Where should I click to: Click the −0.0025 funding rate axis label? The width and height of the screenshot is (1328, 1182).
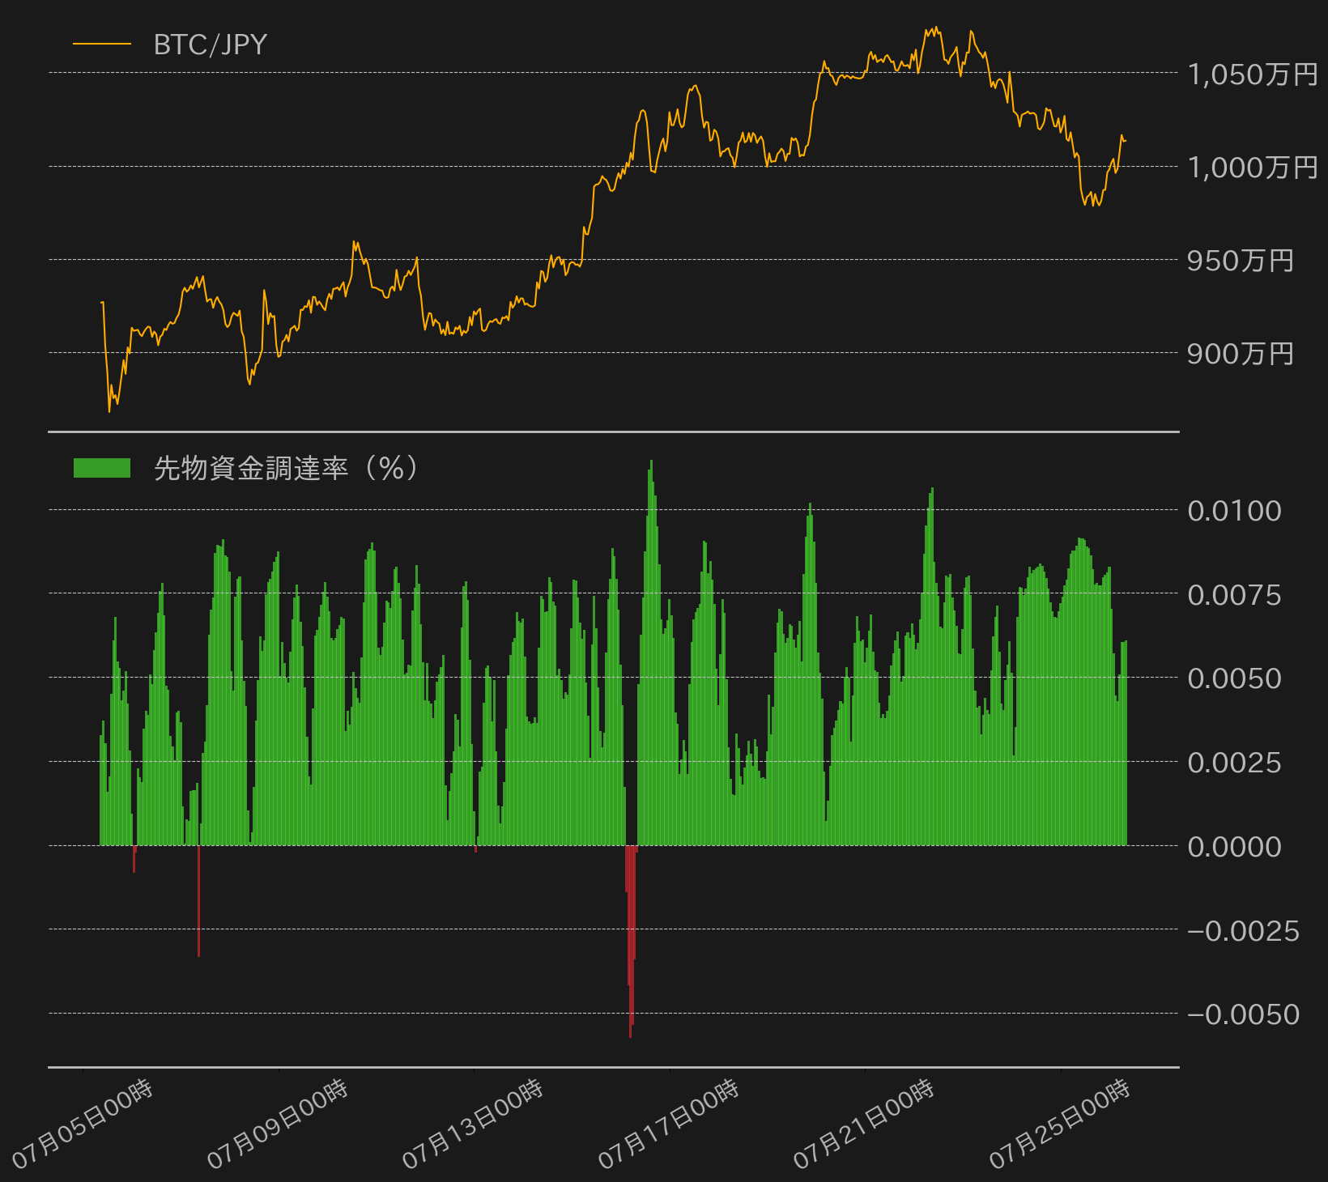click(x=1243, y=931)
